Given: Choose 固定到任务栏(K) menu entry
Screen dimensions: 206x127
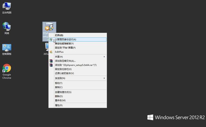Looking at the screenshot, I should [x=78, y=69].
